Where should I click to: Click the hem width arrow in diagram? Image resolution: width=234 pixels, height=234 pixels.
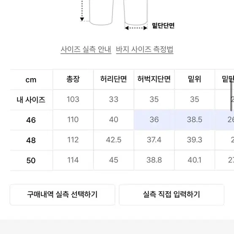[136, 28]
